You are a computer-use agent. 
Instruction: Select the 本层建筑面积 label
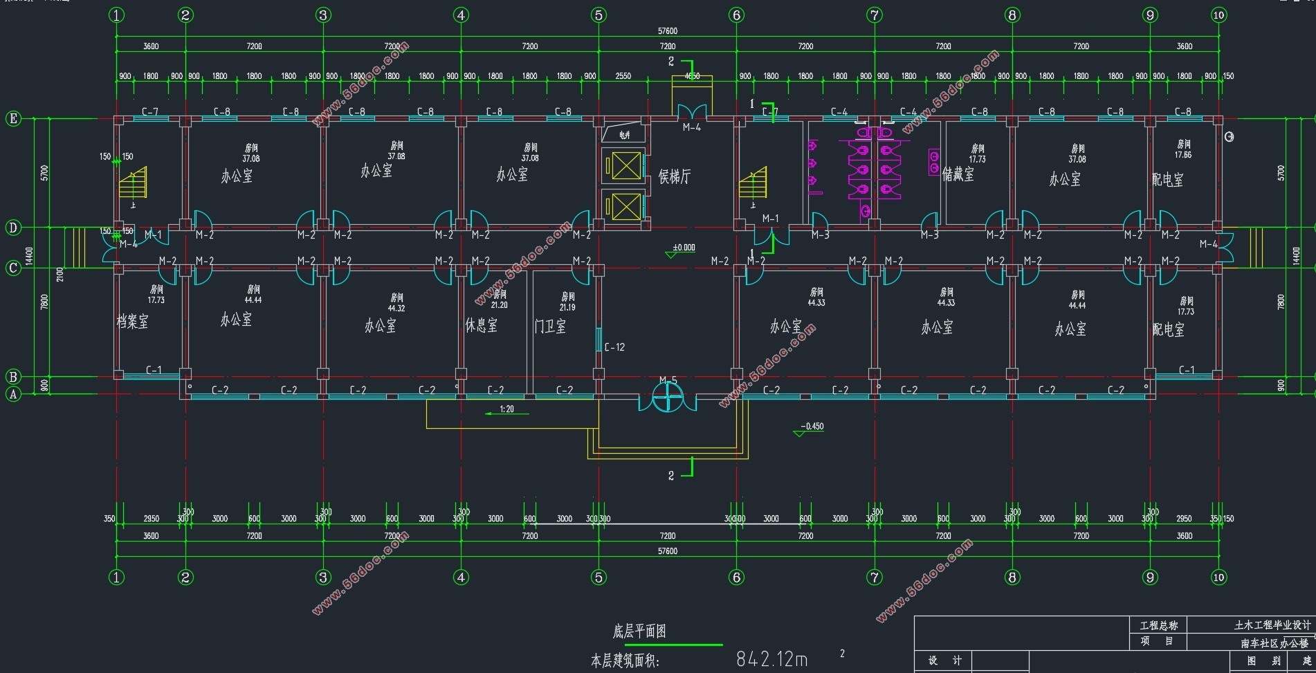(625, 661)
